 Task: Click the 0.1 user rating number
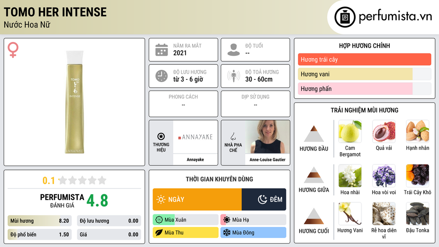point(49,181)
